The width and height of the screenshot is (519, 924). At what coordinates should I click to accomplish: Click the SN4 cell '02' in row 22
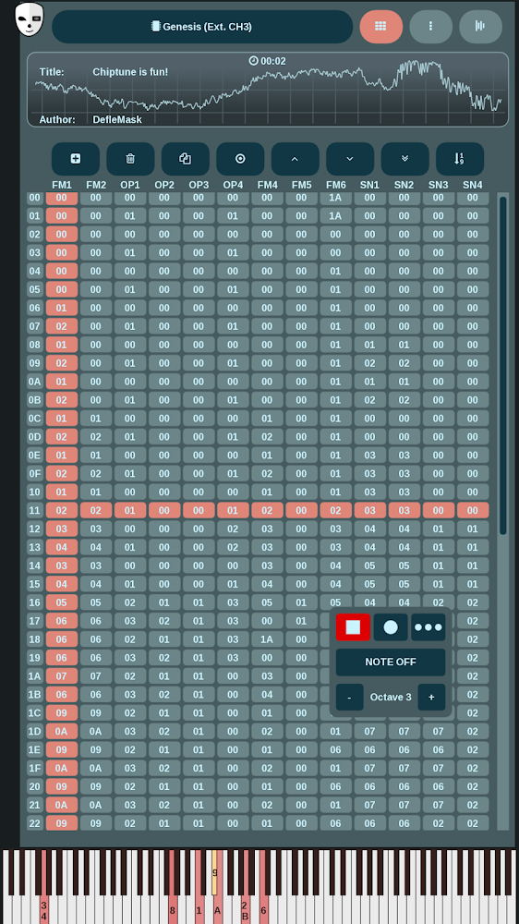point(473,823)
